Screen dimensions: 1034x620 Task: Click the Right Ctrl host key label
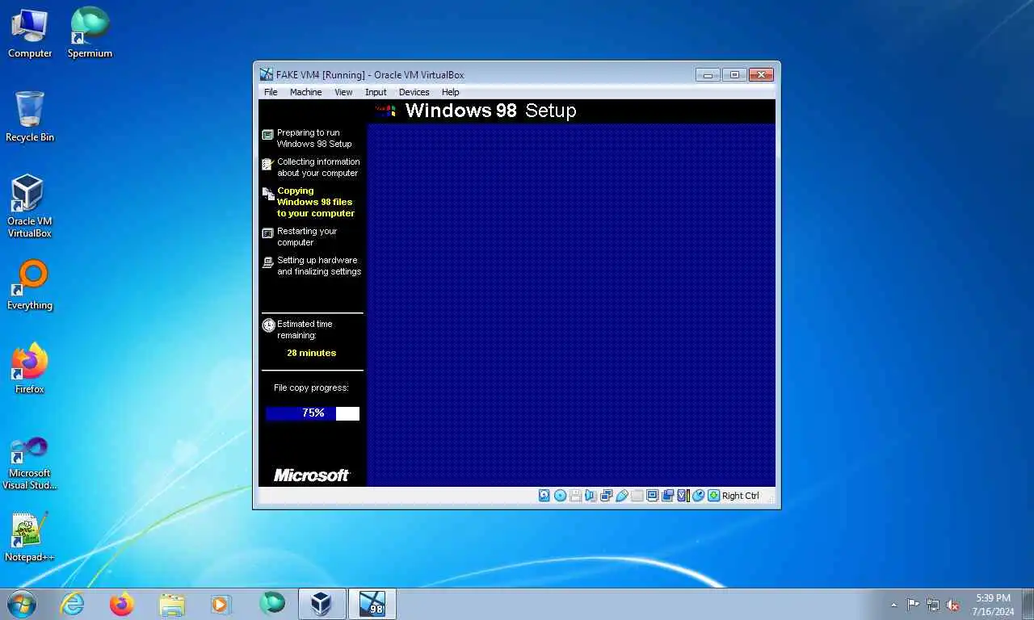(x=741, y=496)
